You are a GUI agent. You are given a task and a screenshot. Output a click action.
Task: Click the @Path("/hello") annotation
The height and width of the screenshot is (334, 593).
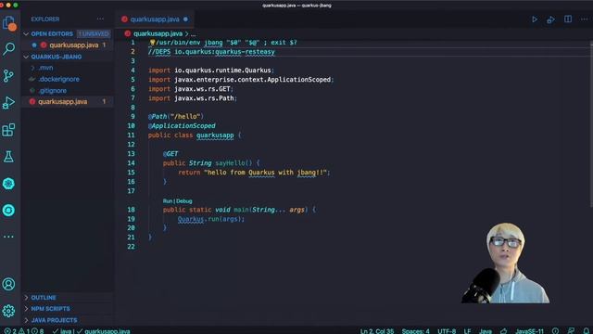coord(176,117)
